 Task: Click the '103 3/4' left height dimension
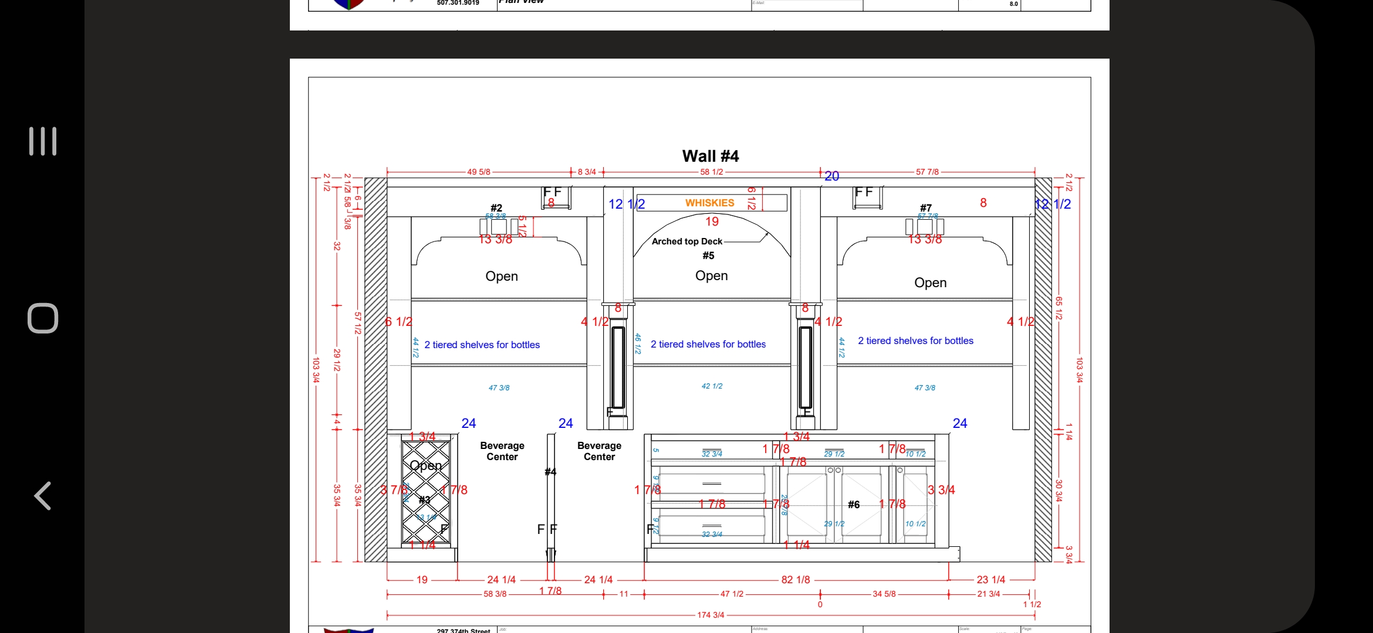tap(316, 370)
